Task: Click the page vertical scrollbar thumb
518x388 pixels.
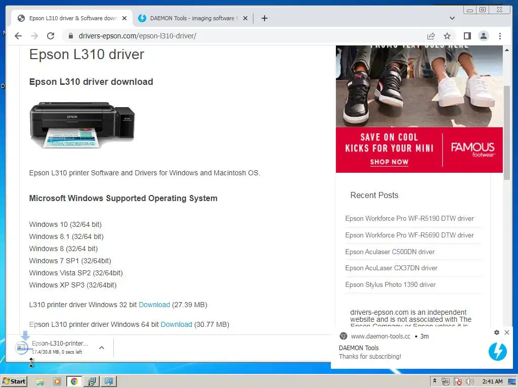Action: tap(507, 133)
